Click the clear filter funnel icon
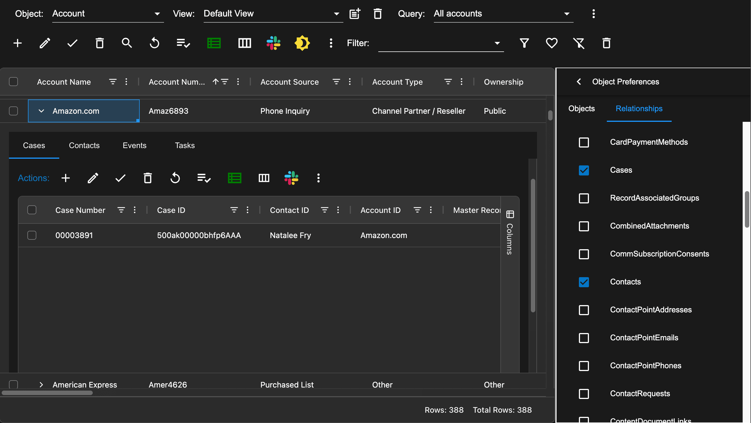This screenshot has width=751, height=423. [x=579, y=43]
